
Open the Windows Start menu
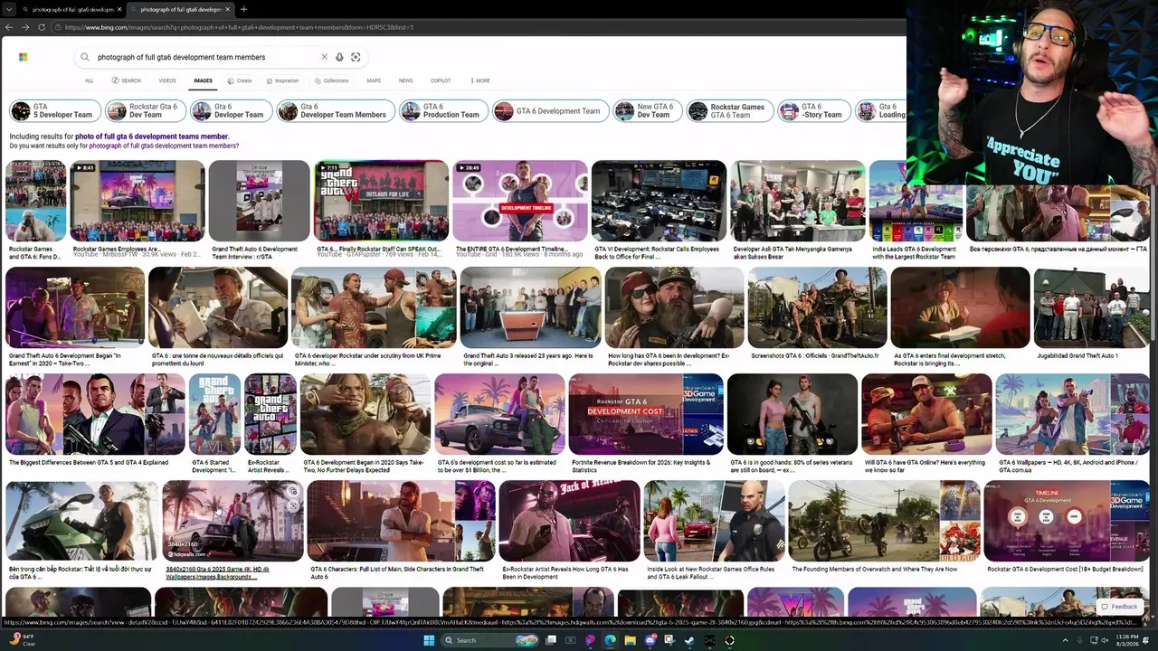[429, 640]
